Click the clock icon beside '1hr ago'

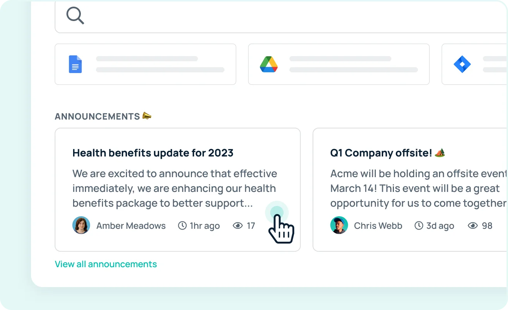(x=182, y=225)
